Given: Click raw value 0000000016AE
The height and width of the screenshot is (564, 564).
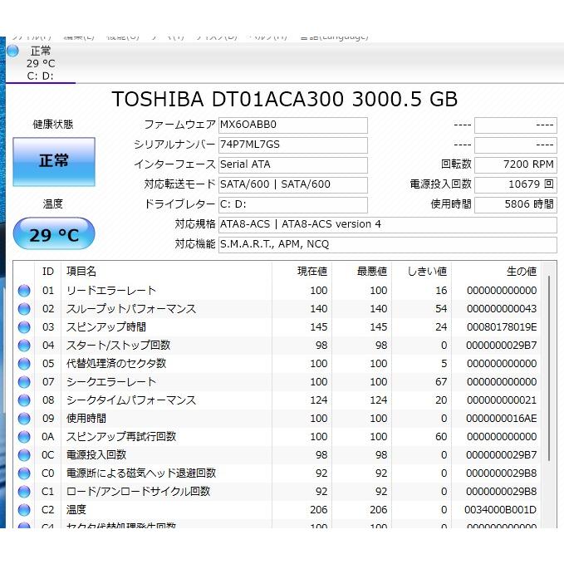Looking at the screenshot, I should pos(502,419).
